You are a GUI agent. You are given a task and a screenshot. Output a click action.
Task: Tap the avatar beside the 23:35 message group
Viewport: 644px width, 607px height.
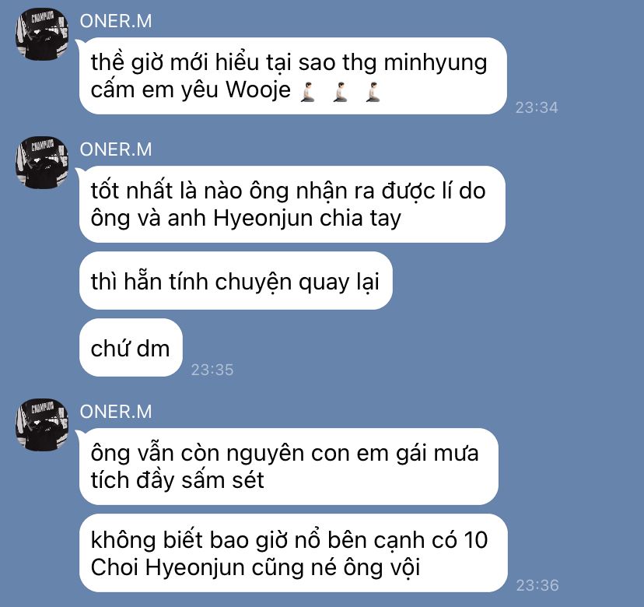42,163
